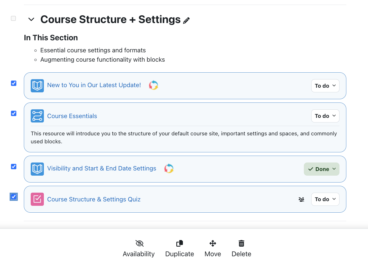Uncheck the Course Essentials checkbox
The height and width of the screenshot is (268, 368).
(x=14, y=113)
